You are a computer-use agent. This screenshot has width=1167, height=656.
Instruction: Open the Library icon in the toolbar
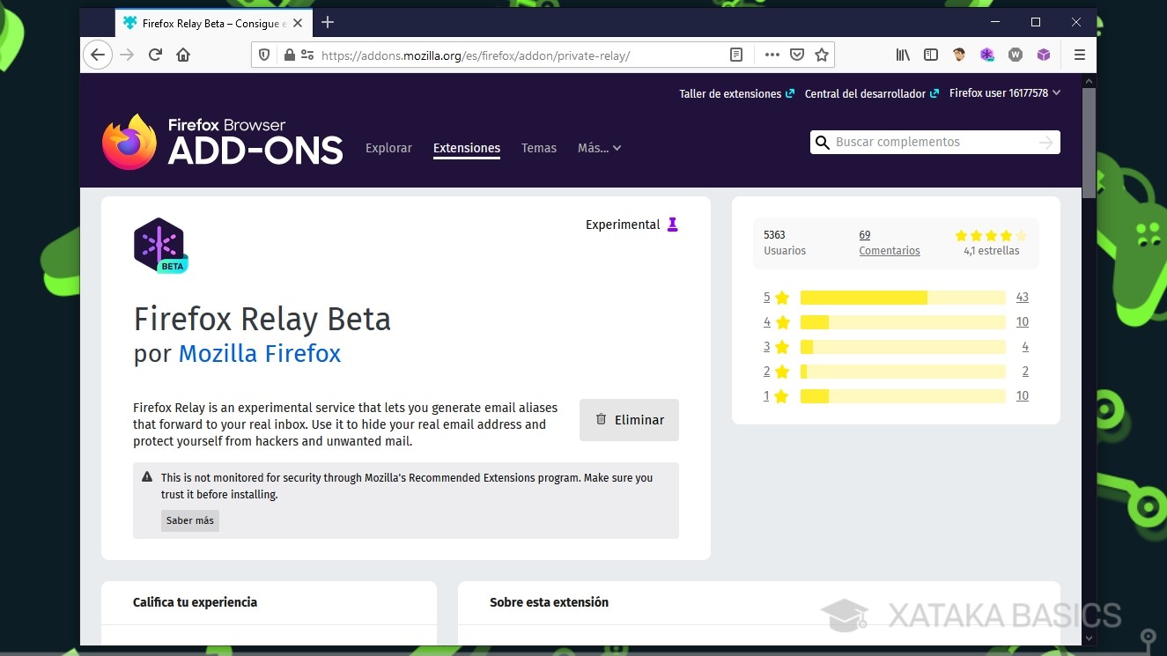tap(902, 54)
